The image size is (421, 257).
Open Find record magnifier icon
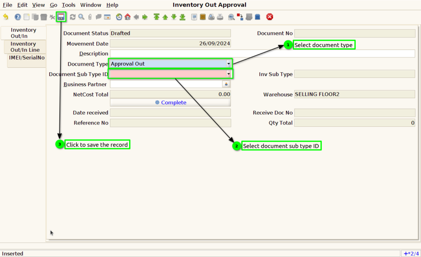pos(81,17)
